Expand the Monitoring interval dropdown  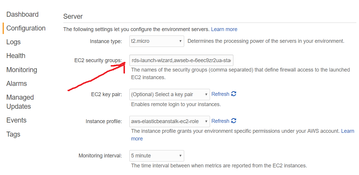pyautogui.click(x=157, y=156)
